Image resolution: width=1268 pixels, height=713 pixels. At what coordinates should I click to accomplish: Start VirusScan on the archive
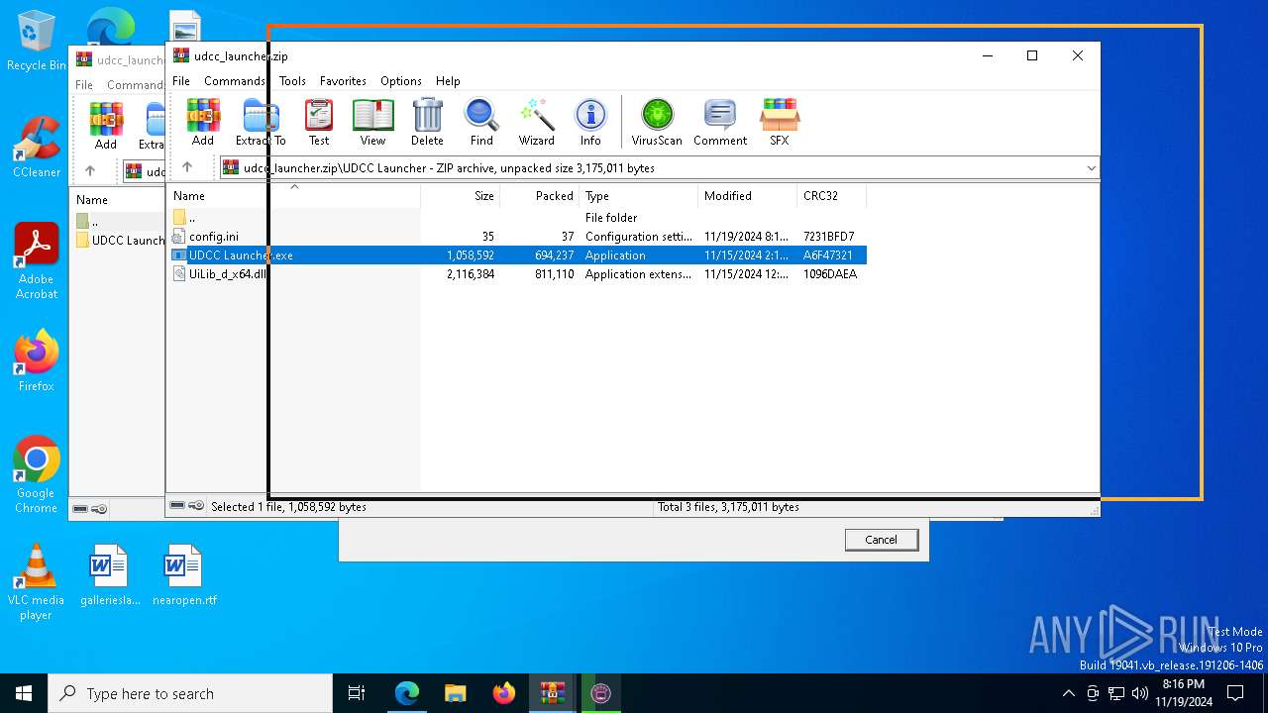657,123
